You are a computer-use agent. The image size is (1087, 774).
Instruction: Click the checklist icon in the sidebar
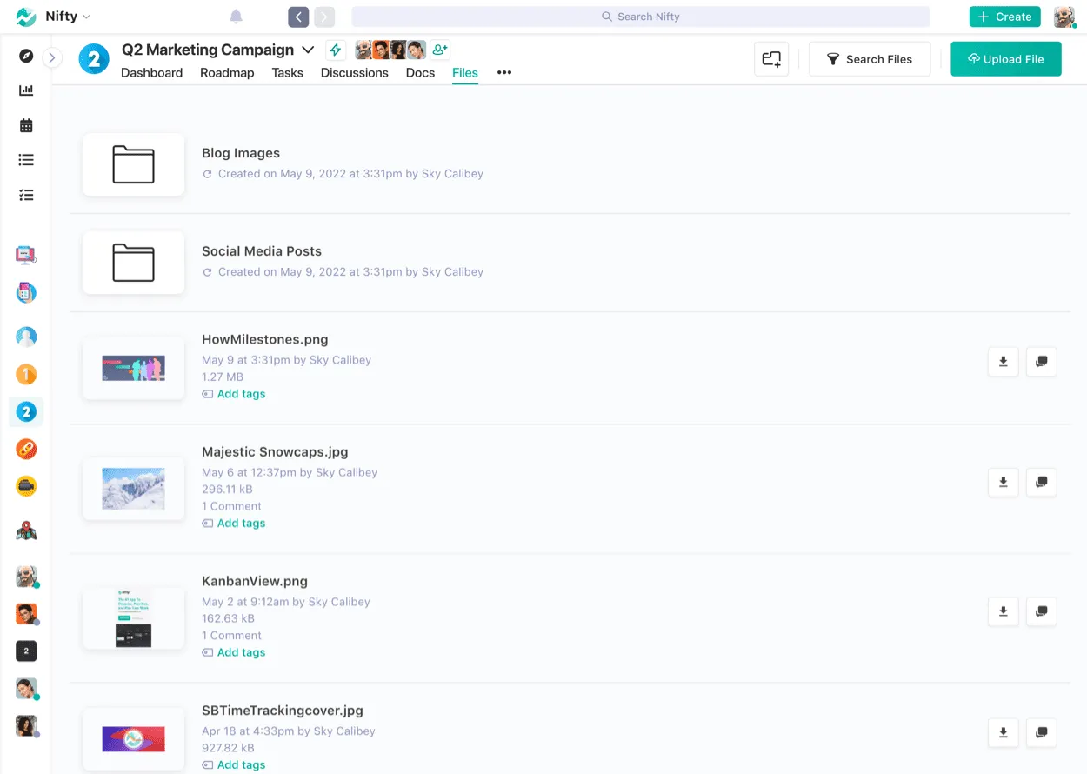(25, 194)
